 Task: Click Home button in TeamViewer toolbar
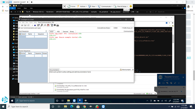coord(71,6)
